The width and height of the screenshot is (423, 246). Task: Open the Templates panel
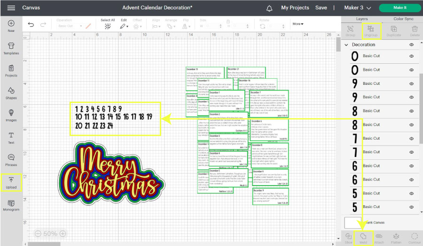pos(11,47)
